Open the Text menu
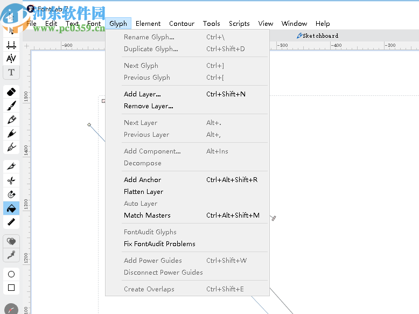The height and width of the screenshot is (314, 419). coord(72,24)
